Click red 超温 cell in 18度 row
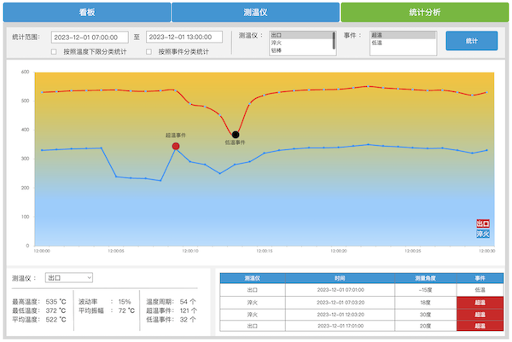Screen dimensions: 512x342 pyautogui.click(x=480, y=302)
